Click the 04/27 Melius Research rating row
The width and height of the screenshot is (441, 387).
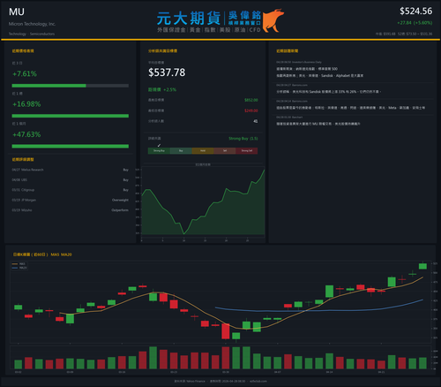(71, 170)
